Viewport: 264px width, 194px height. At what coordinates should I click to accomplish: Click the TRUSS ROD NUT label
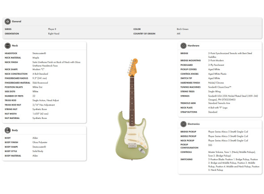click(13, 105)
